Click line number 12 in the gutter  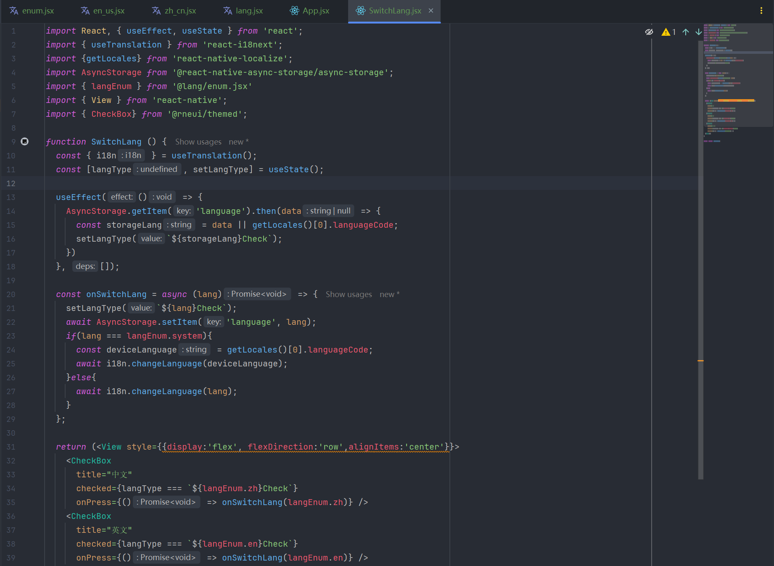(x=11, y=184)
